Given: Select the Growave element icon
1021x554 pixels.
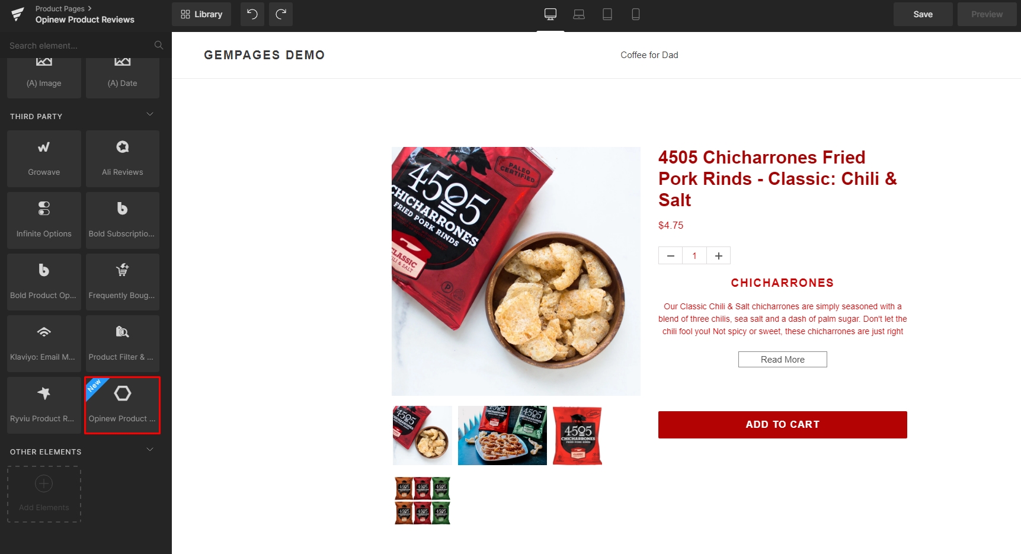Looking at the screenshot, I should pos(44,147).
